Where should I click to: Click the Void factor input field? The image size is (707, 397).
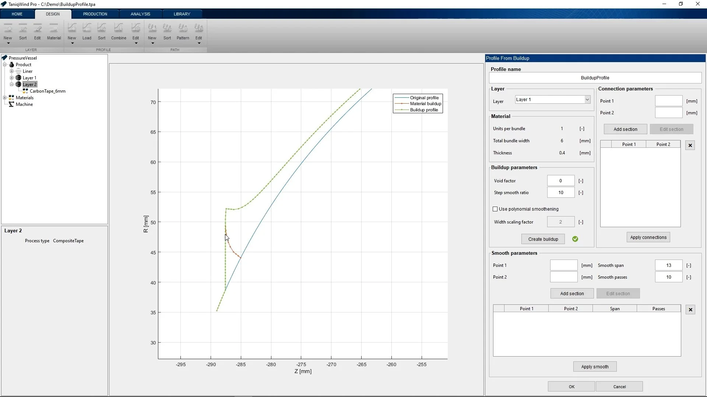(560, 181)
